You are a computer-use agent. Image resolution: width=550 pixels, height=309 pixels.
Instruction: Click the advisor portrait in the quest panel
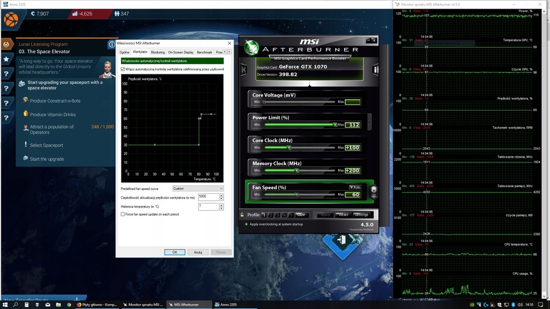click(107, 70)
